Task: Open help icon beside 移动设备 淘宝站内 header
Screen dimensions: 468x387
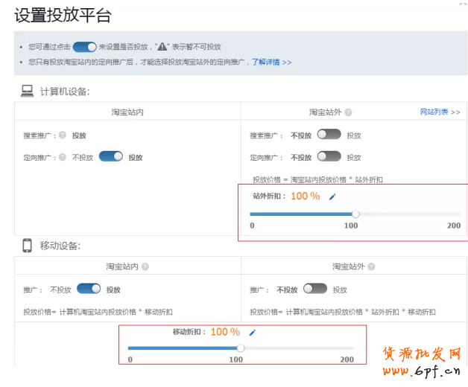Action: [x=145, y=266]
